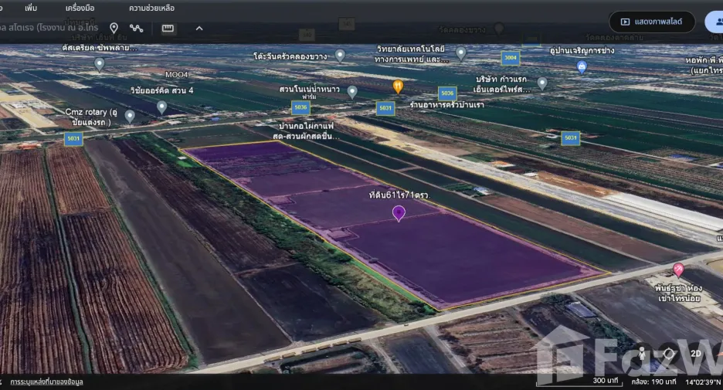Click the purple placemark pin for ที่ดิน61ไร่

399,213
